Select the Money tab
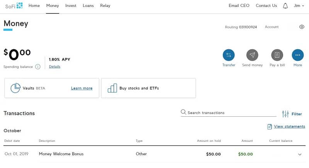This screenshot has height=168, width=309. click(x=53, y=6)
